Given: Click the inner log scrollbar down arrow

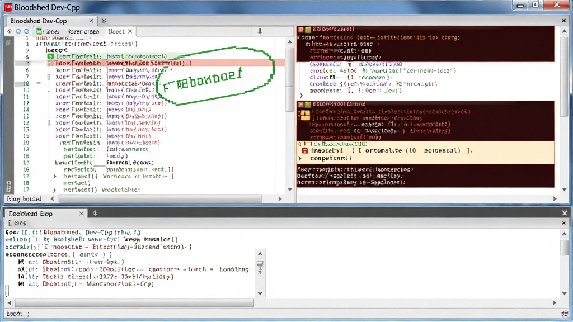Looking at the screenshot, I should pos(260,293).
